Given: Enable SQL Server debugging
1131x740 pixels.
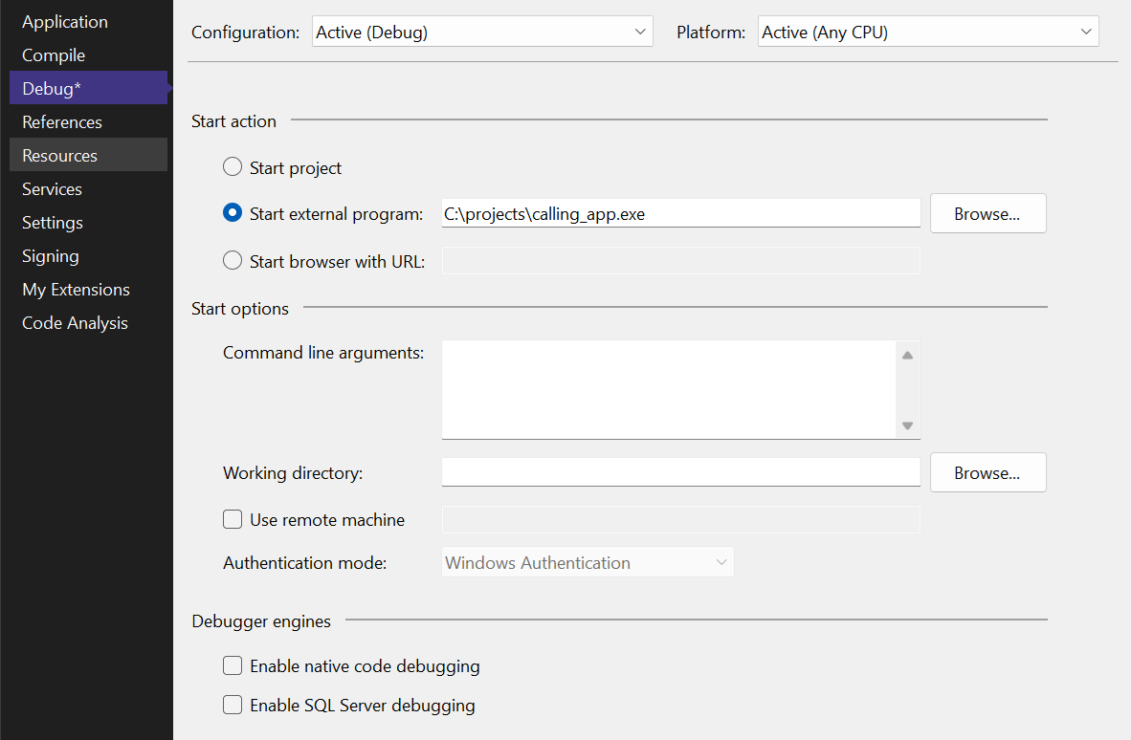Looking at the screenshot, I should (232, 705).
